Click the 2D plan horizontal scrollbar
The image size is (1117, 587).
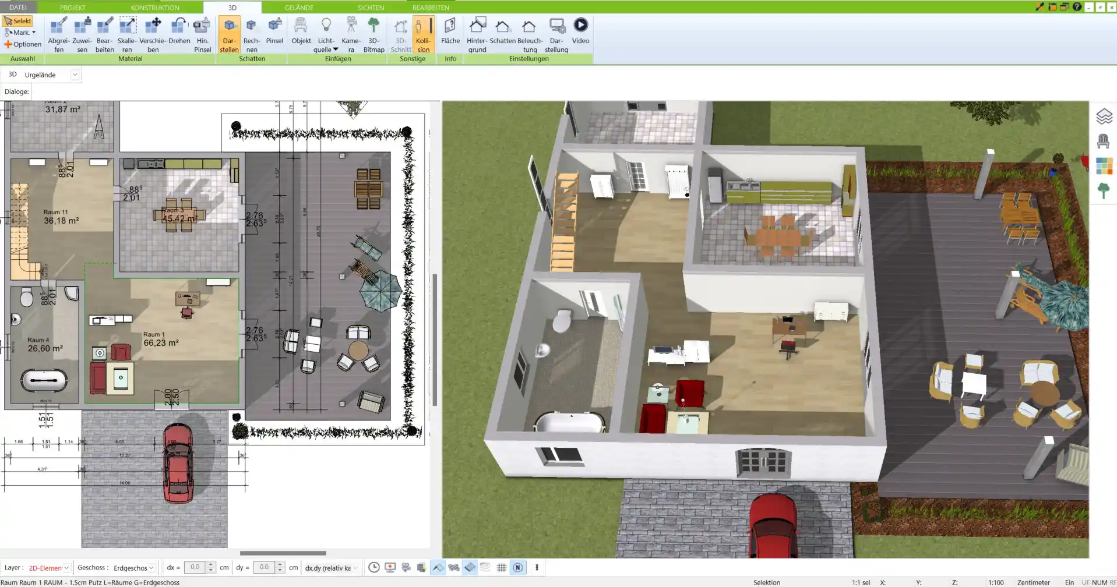click(x=283, y=553)
